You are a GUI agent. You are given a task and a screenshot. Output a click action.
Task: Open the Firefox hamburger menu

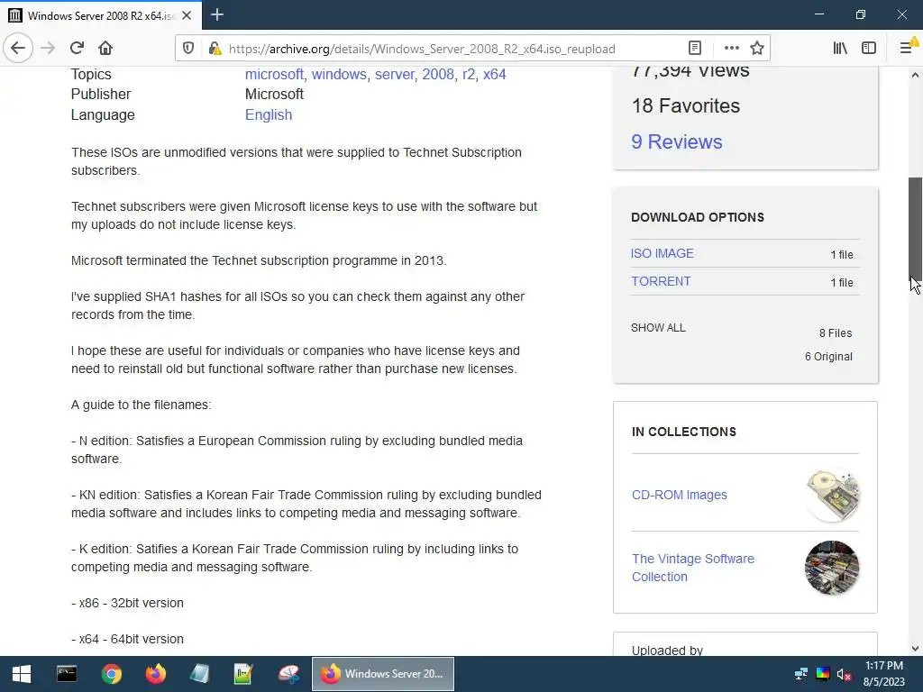click(x=906, y=49)
